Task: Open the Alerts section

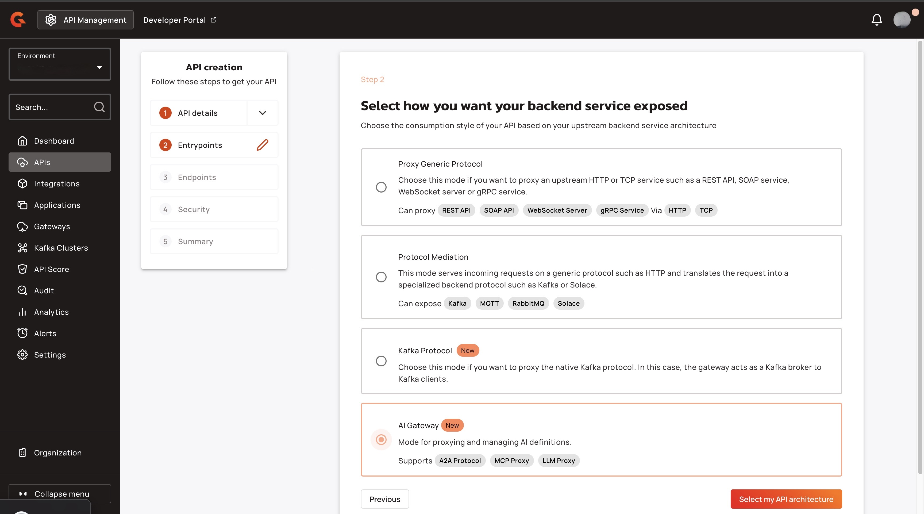Action: coord(45,333)
